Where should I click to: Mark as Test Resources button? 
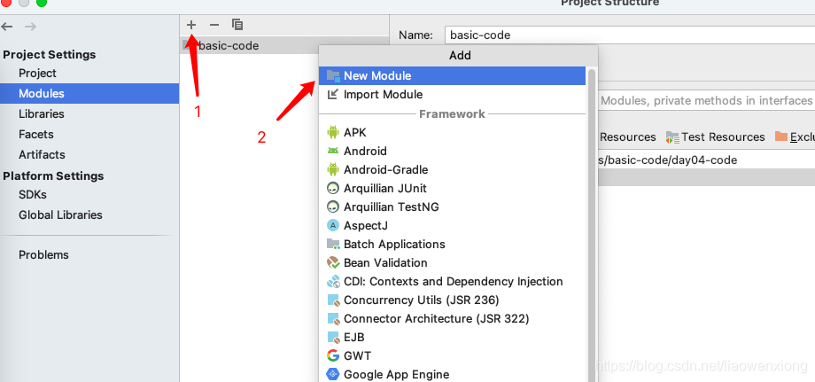715,137
